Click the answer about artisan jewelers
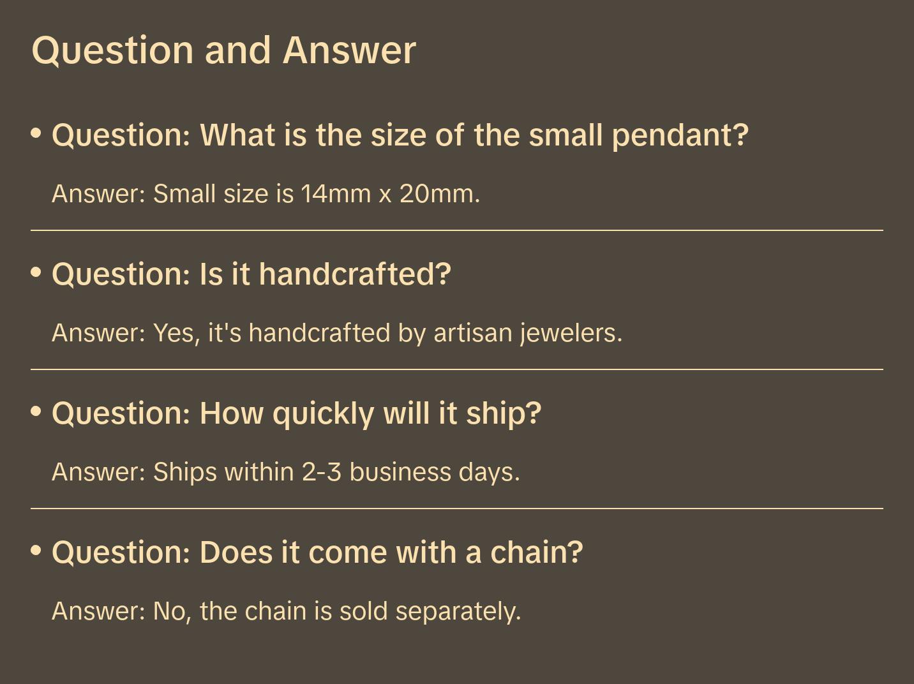The height and width of the screenshot is (684, 914). click(x=337, y=333)
